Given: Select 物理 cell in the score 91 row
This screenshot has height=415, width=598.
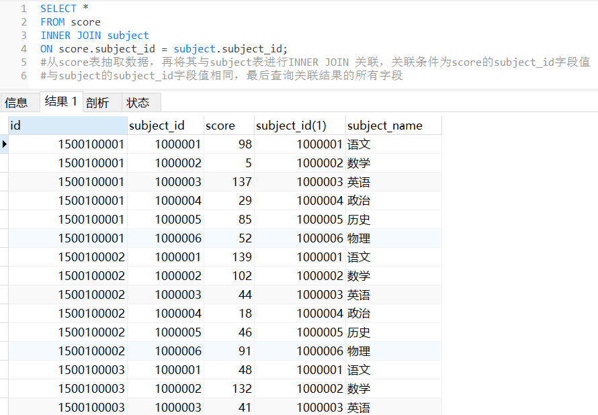Looking at the screenshot, I should [x=394, y=351].
